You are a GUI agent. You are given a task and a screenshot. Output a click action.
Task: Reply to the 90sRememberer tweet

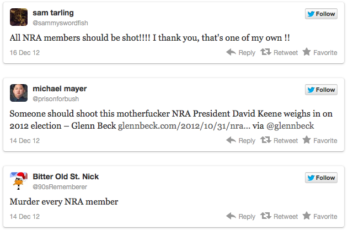(x=241, y=216)
